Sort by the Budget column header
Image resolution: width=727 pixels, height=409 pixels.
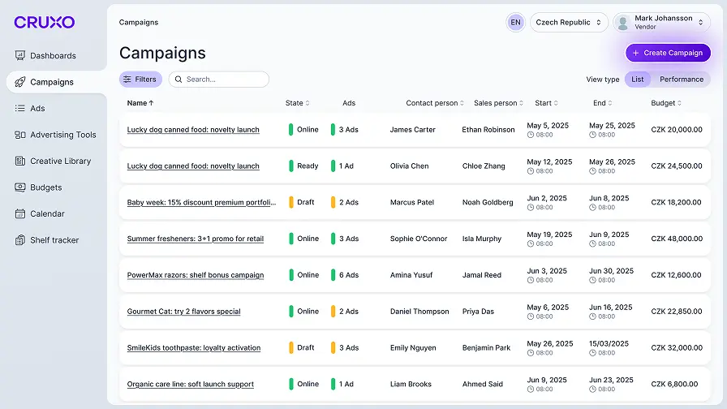coord(666,103)
